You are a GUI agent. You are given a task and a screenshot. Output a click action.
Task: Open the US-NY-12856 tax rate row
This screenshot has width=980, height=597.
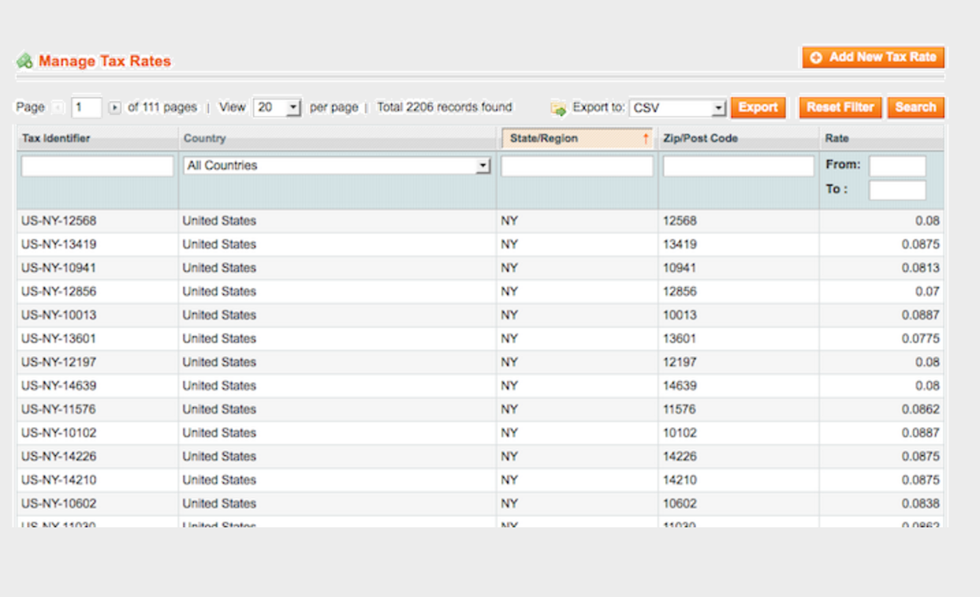tap(480, 292)
